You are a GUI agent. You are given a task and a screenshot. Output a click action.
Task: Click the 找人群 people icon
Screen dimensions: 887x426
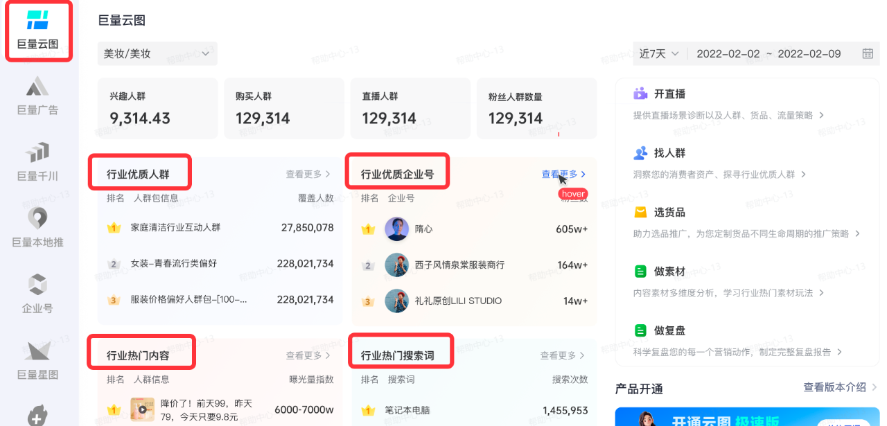click(x=640, y=153)
